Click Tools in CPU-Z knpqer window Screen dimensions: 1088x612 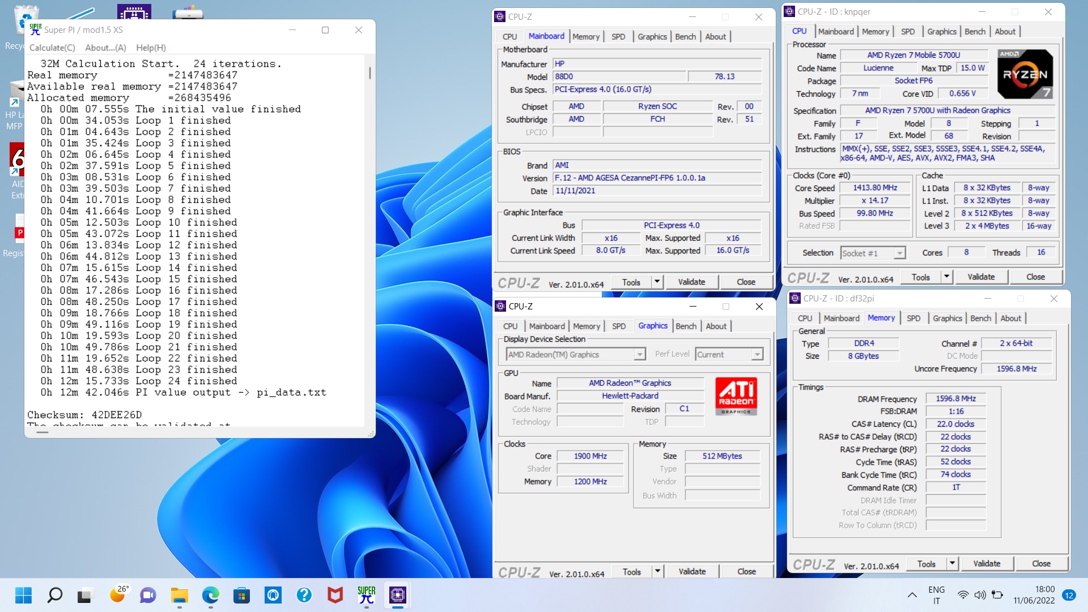[920, 277]
